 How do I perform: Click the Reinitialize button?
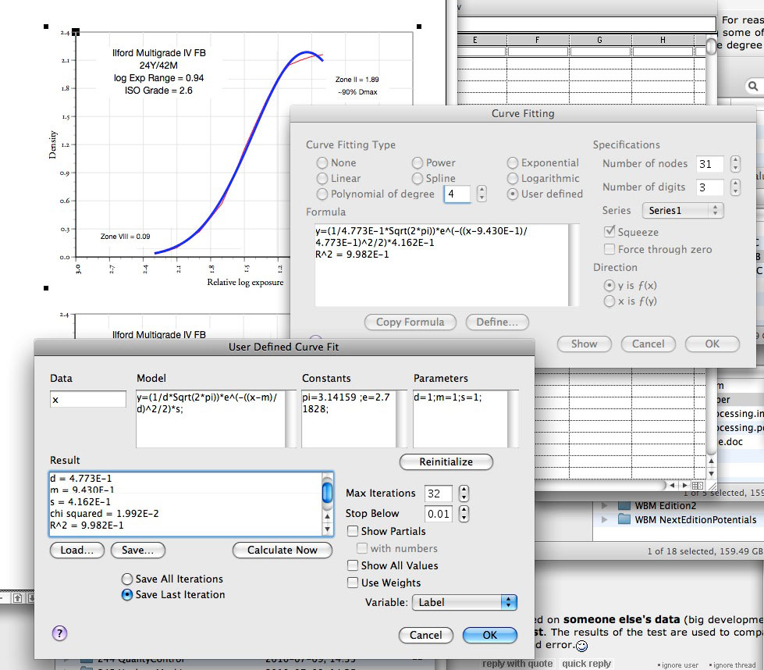[446, 462]
